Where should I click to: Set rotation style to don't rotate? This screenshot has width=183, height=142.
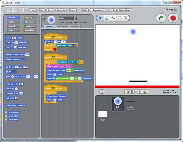[x=44, y=23]
